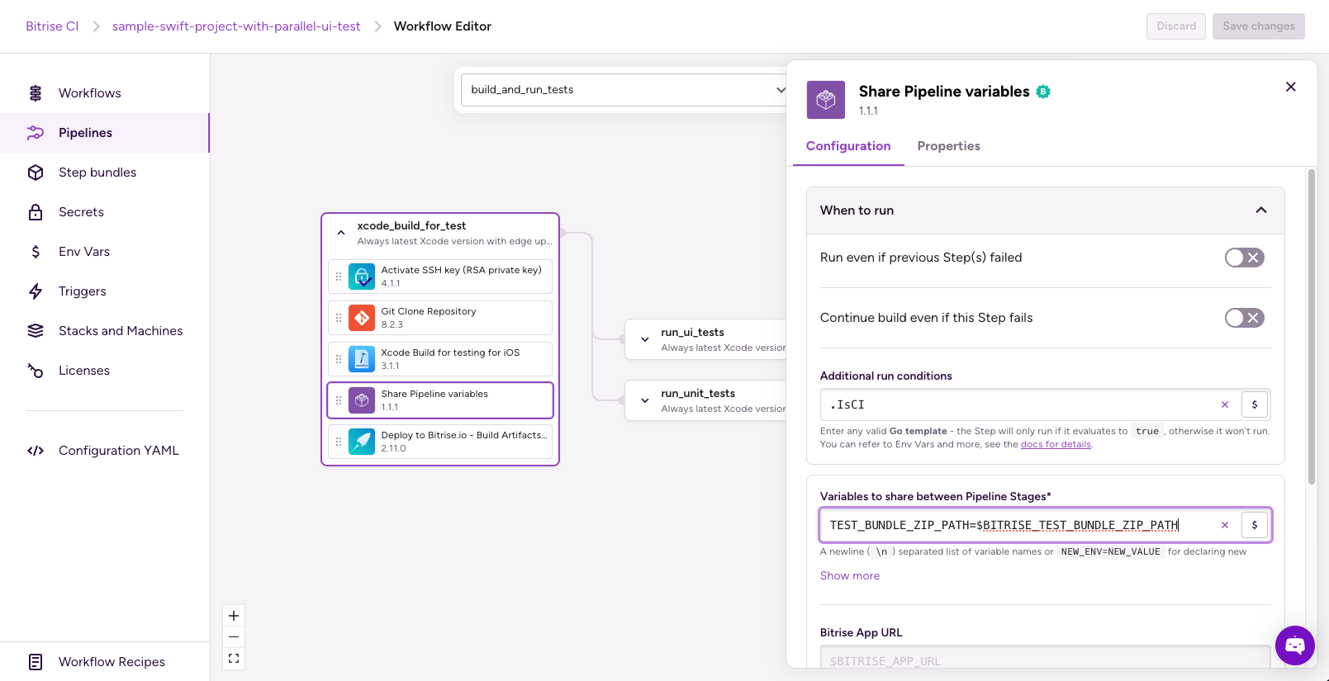Image resolution: width=1329 pixels, height=681 pixels.
Task: Collapse the xcode_build_for_test workflow
Action: point(341,233)
